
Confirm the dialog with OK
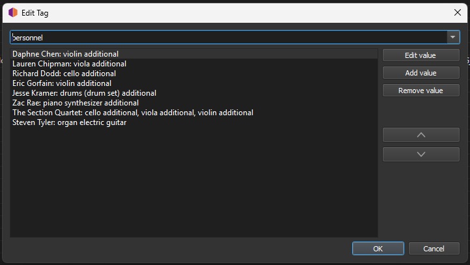(378, 249)
